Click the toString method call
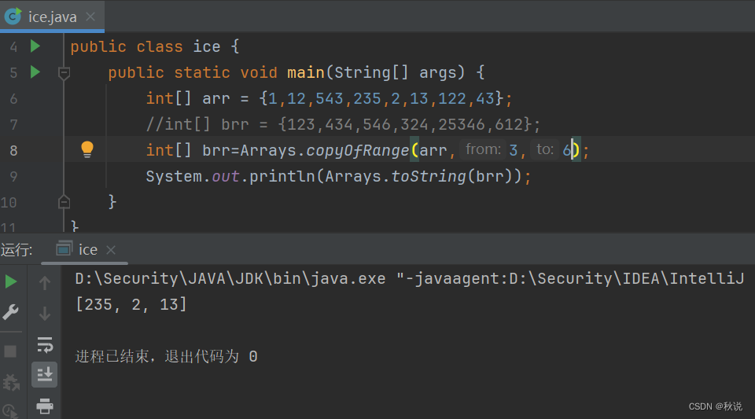 [429, 177]
